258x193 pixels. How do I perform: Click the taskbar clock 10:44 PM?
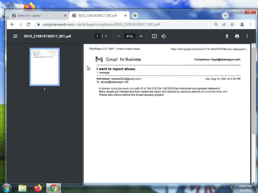[x=245, y=186]
